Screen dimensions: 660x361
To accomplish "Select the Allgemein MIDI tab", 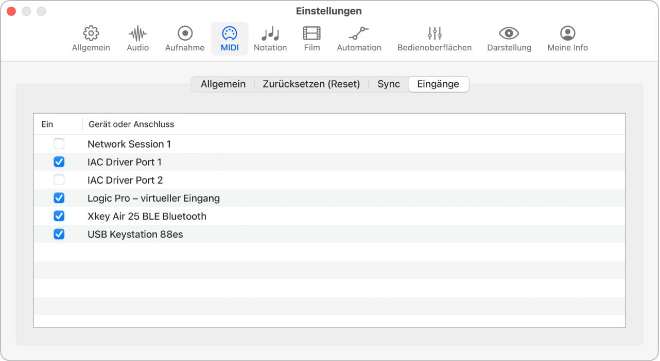I will click(223, 84).
